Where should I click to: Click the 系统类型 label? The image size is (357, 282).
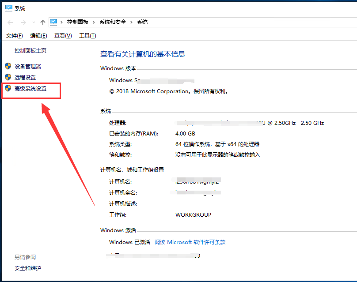coord(121,144)
